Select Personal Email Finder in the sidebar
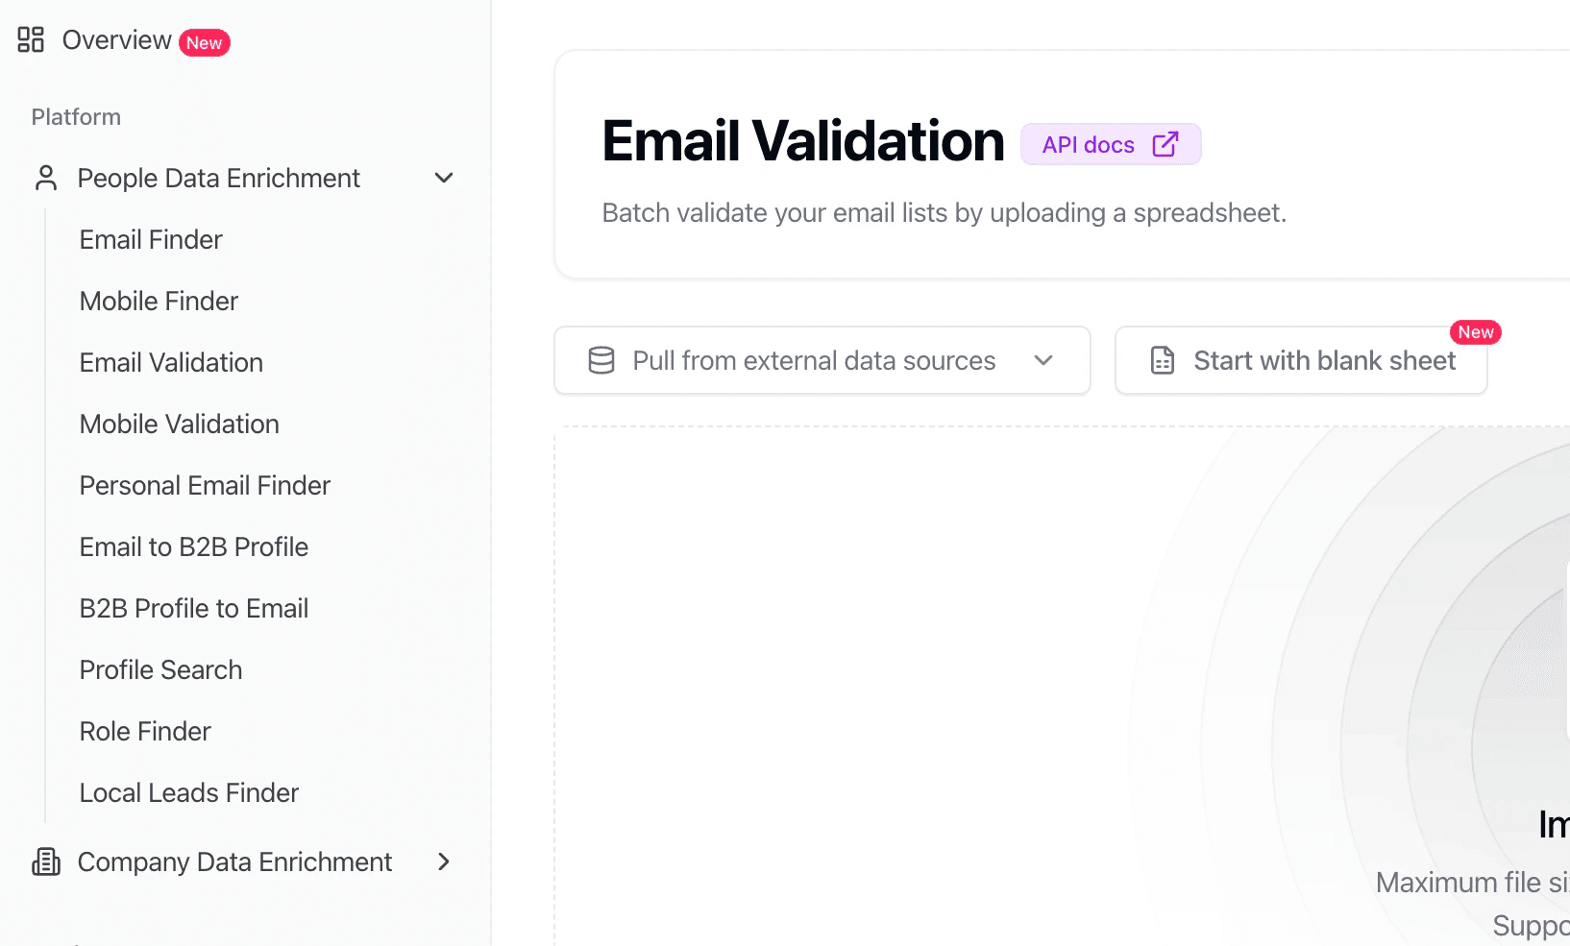1570x946 pixels. click(205, 485)
